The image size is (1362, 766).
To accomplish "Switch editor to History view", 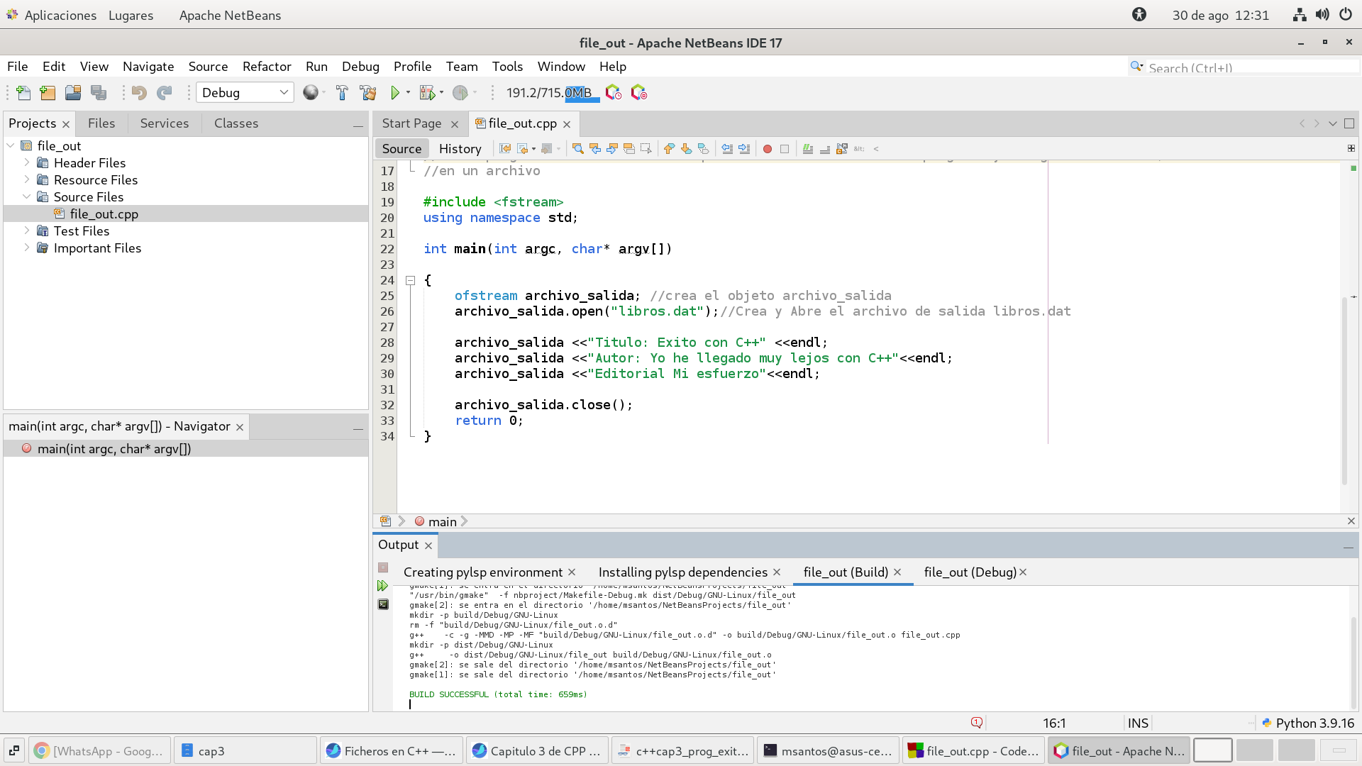I will pos(460,149).
